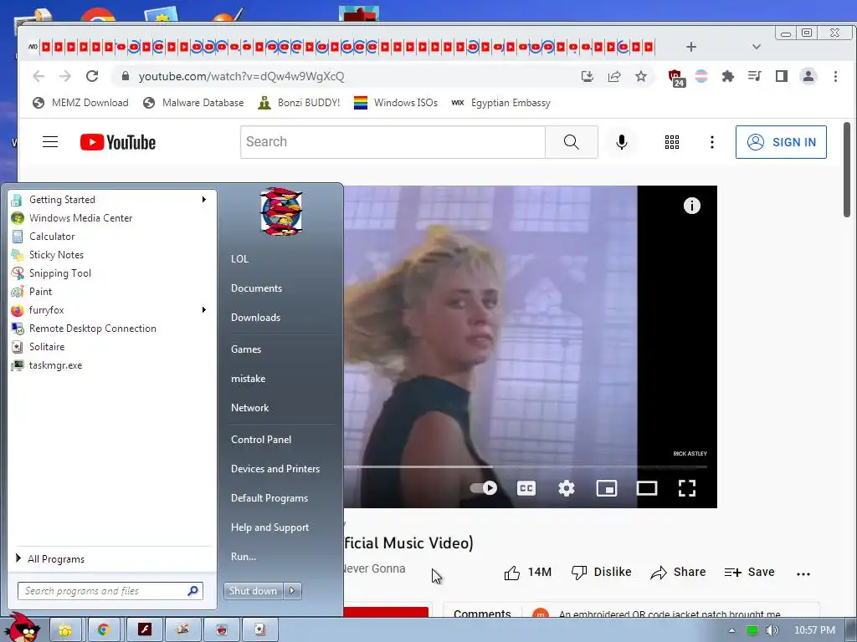Go to the YouTube home logo

pos(118,142)
